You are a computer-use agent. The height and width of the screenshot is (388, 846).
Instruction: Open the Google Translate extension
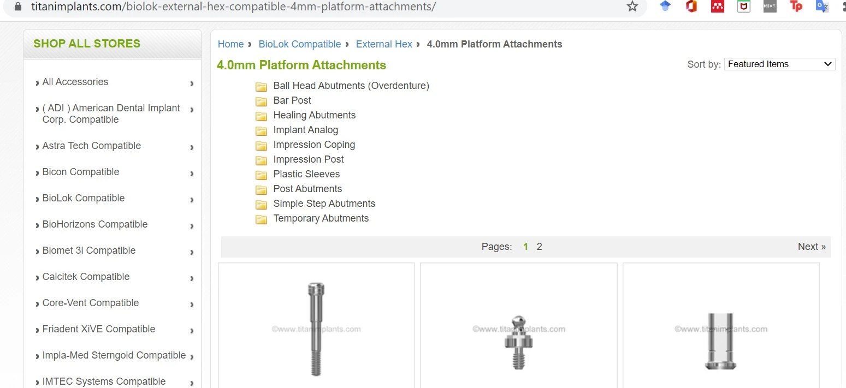[x=822, y=7]
